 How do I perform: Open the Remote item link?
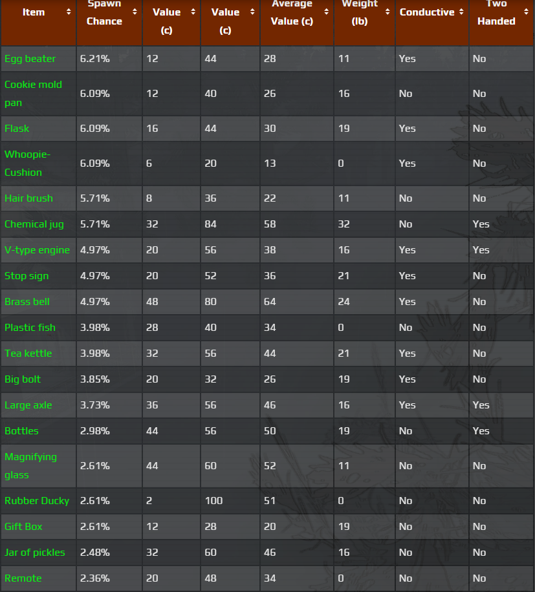pos(23,578)
